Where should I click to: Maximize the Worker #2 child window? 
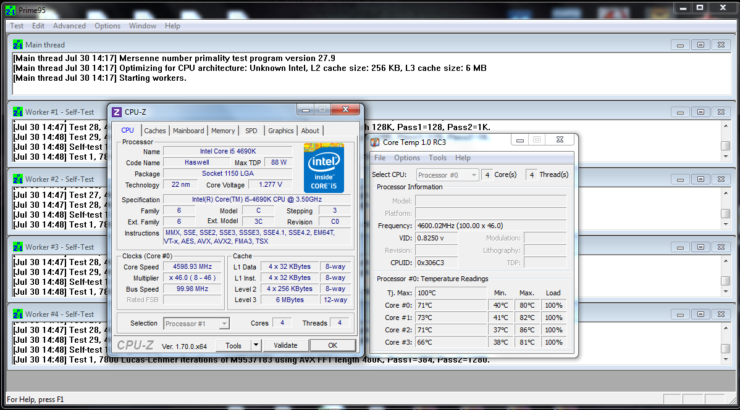pos(701,179)
